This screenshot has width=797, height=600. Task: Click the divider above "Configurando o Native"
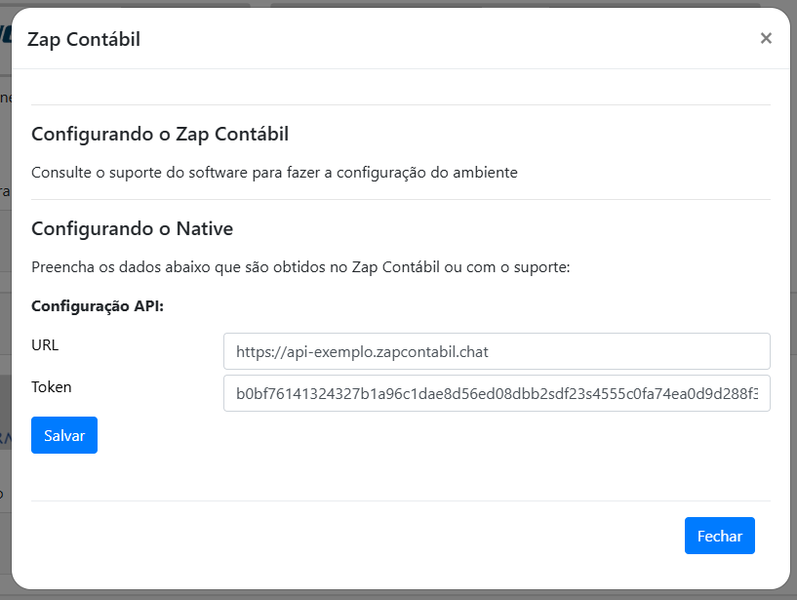click(400, 200)
